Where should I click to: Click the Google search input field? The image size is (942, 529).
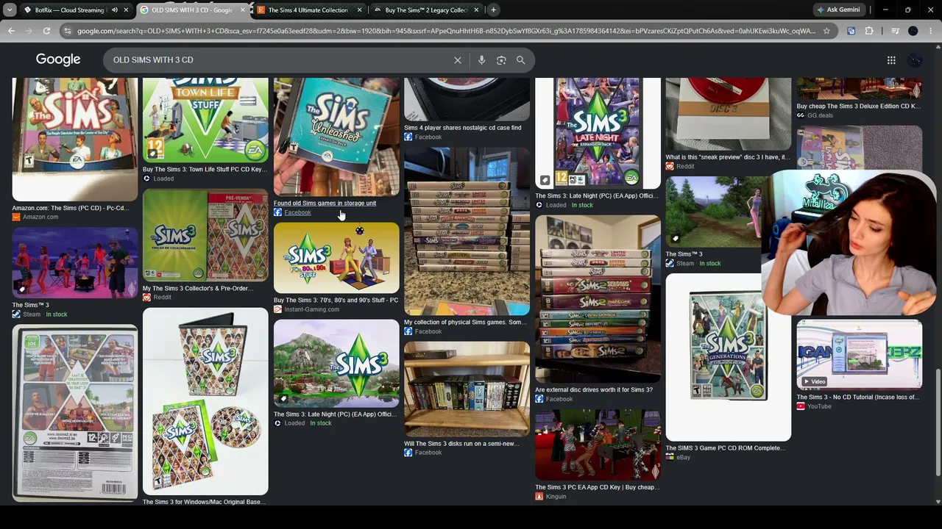click(280, 60)
